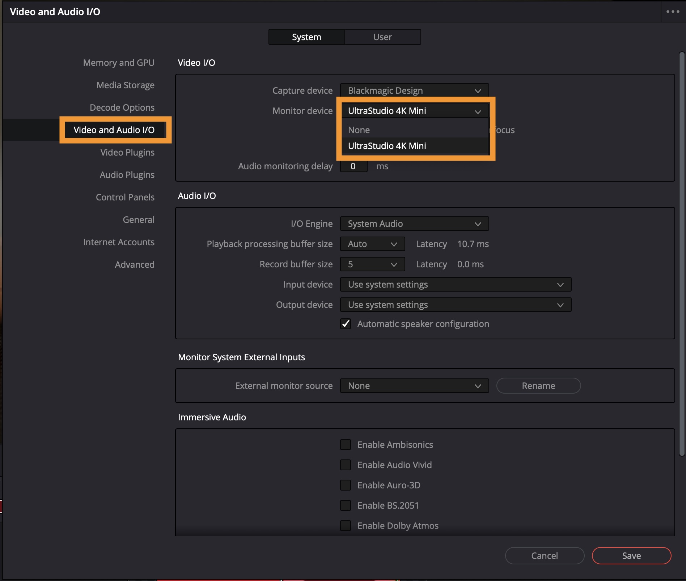Screen dimensions: 686x581
Task: Enable Ambisonics checkbox
Action: pyautogui.click(x=346, y=444)
